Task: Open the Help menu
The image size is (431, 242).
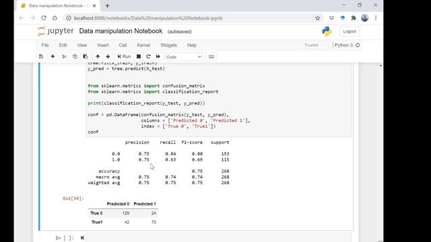Action: (192, 45)
